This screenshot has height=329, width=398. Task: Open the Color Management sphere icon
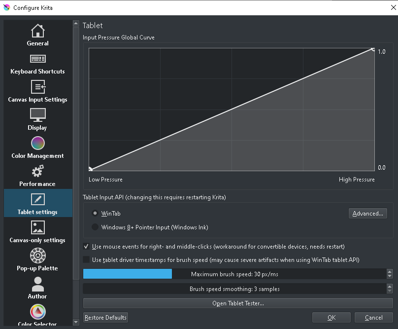coord(38,143)
